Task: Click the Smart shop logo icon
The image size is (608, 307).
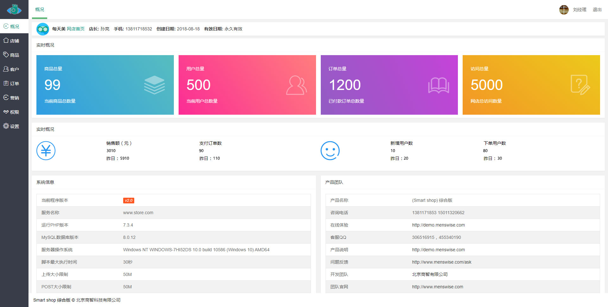Action: click(14, 10)
